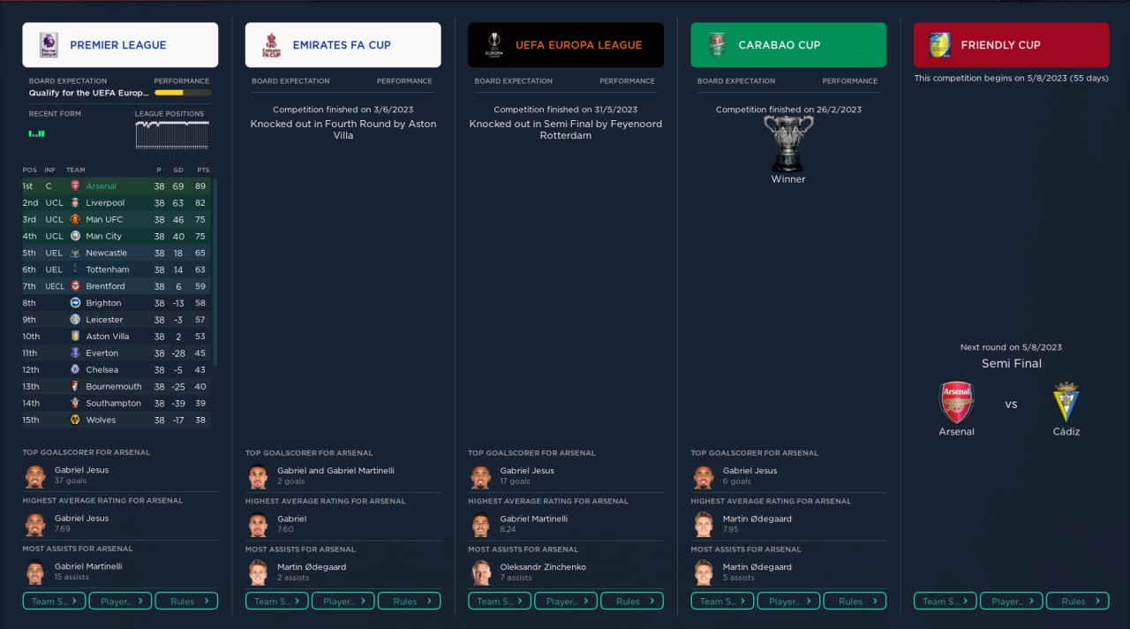Viewport: 1130px width, 629px height.
Task: Click the Premier League logo in its header
Action: [x=49, y=45]
